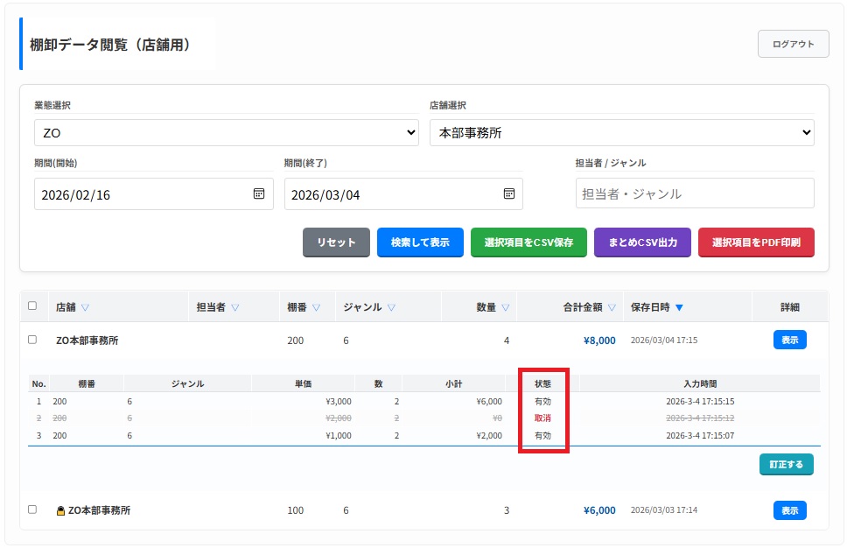Viewport: 847px width, 548px height.
Task: Sort by 棚番 column triangle icon
Action: [x=316, y=307]
